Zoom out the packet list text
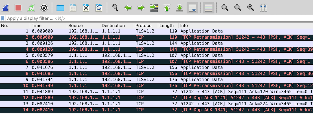 (238, 8)
